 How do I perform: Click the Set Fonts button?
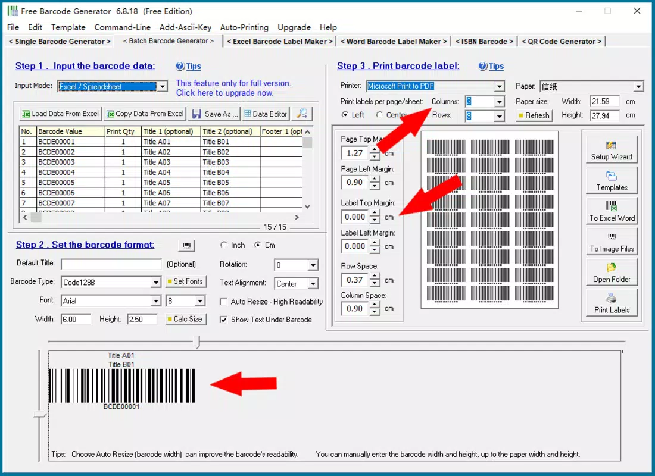pos(185,281)
